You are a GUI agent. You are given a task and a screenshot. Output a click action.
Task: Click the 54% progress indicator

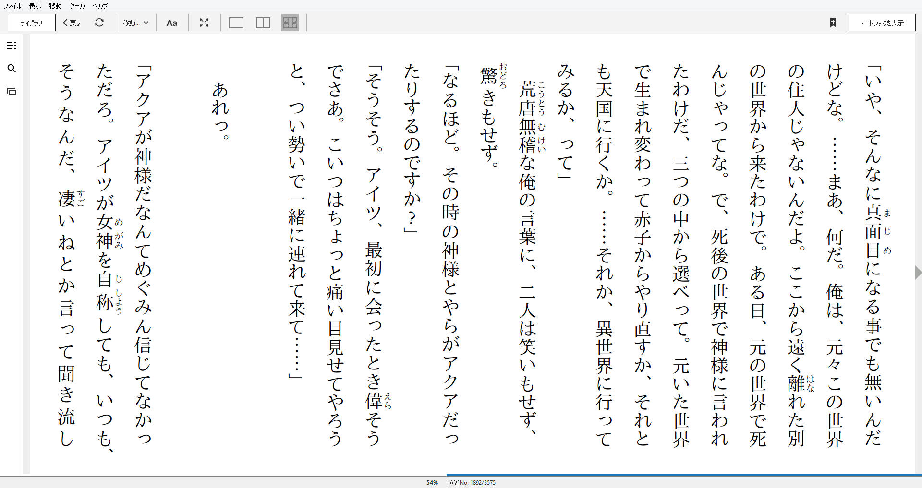click(x=432, y=483)
